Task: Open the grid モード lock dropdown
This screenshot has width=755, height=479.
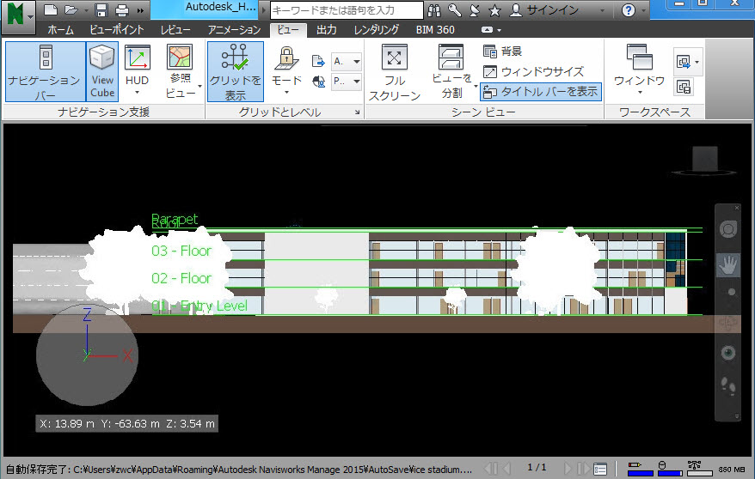Action: point(286,71)
